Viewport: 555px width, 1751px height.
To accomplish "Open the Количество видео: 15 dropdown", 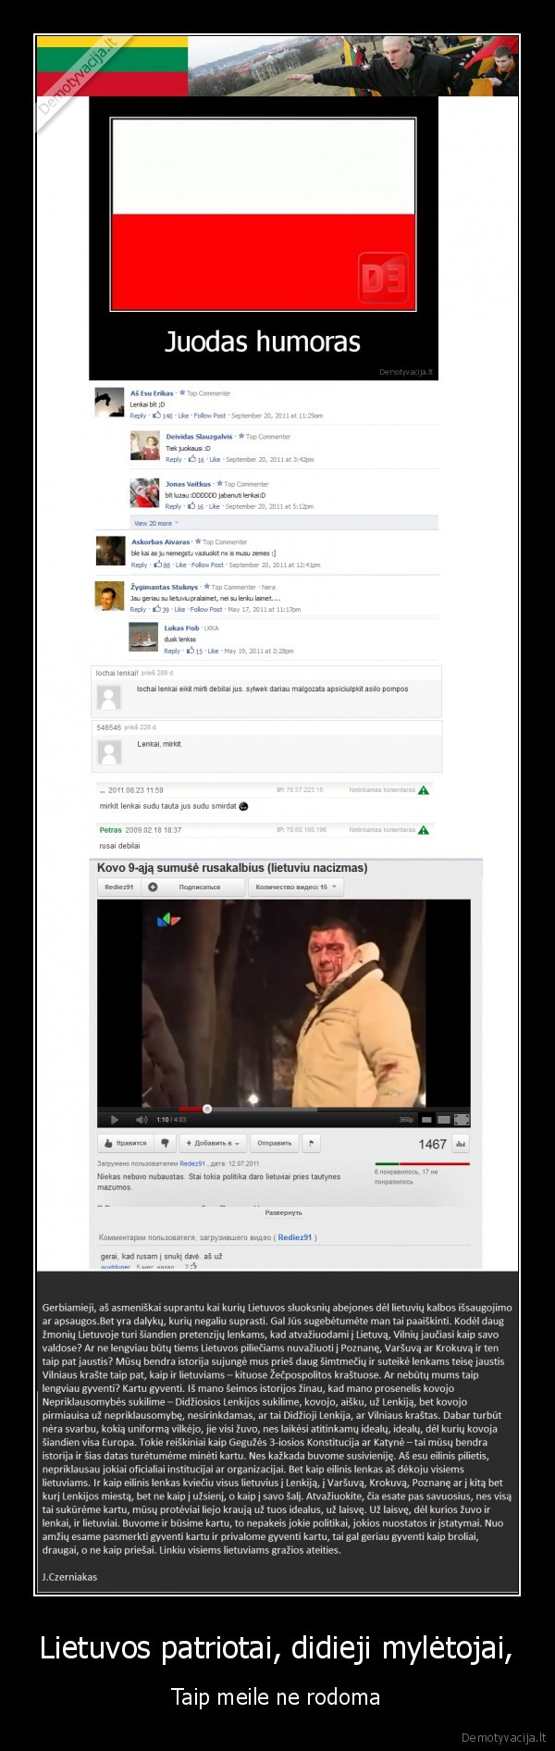I will tap(296, 887).
